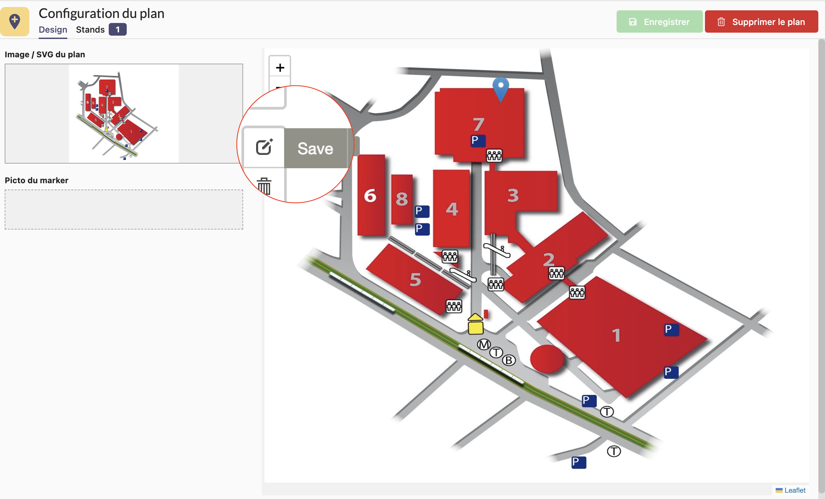Click the parking icon inside hall 7

point(478,141)
